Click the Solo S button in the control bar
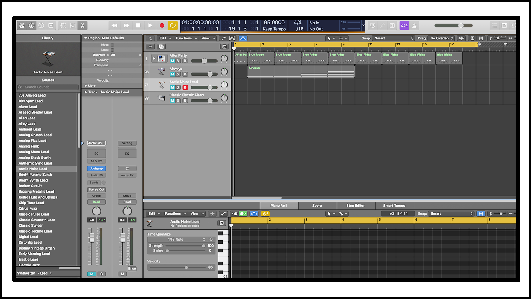531x299 pixels. (x=392, y=25)
